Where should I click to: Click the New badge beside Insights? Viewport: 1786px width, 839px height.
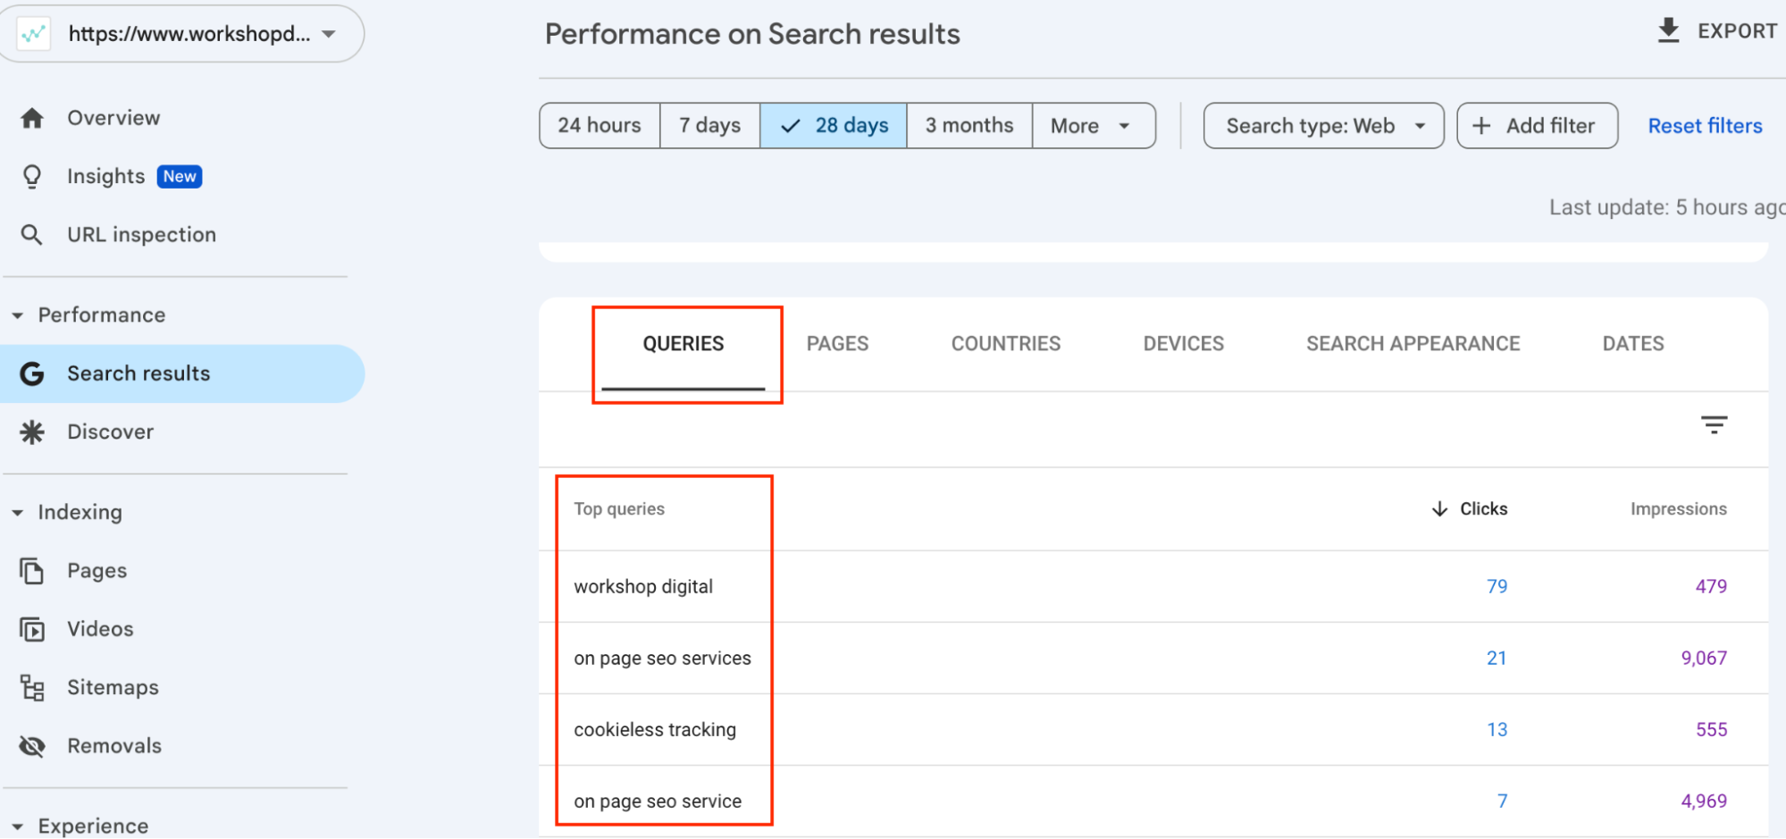tap(180, 177)
